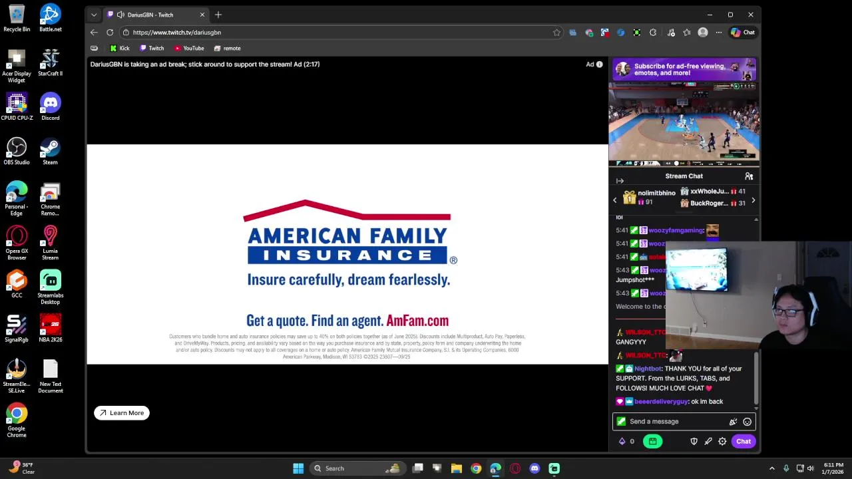Viewport: 852px width, 479px height.
Task: Click taskbar Search box
Action: pyautogui.click(x=357, y=468)
